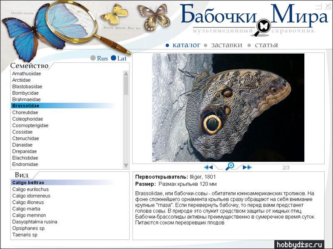
Task: Minimize the window using the top-right icon
Action: point(318,6)
